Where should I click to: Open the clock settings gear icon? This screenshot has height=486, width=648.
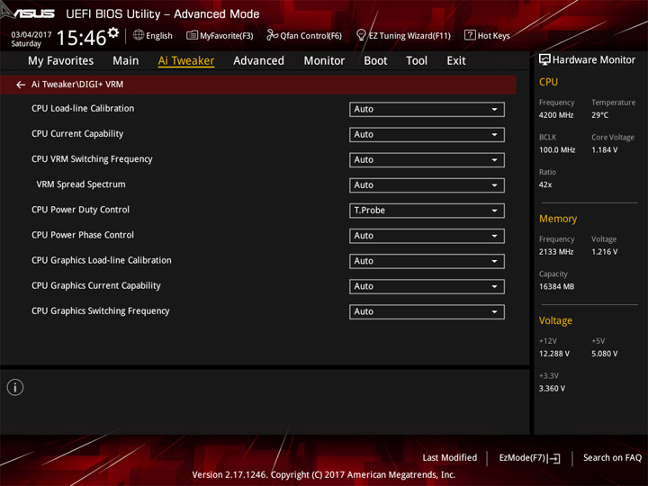(113, 32)
